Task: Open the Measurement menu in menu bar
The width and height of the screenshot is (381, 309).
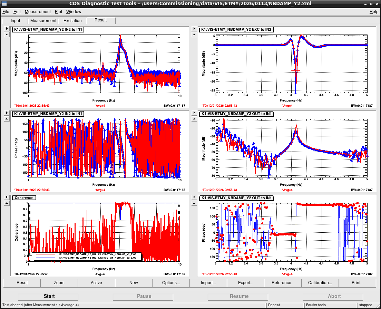Action: (38, 12)
